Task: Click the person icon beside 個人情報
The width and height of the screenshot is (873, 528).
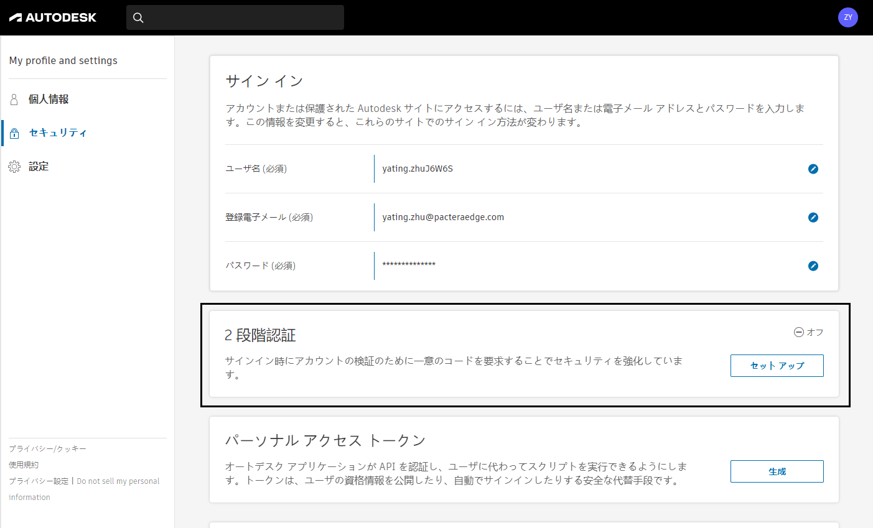Action: (14, 99)
